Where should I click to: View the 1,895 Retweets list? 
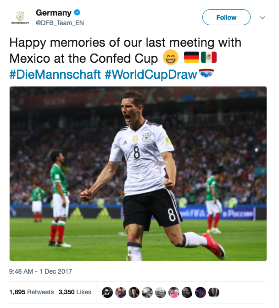[31, 292]
